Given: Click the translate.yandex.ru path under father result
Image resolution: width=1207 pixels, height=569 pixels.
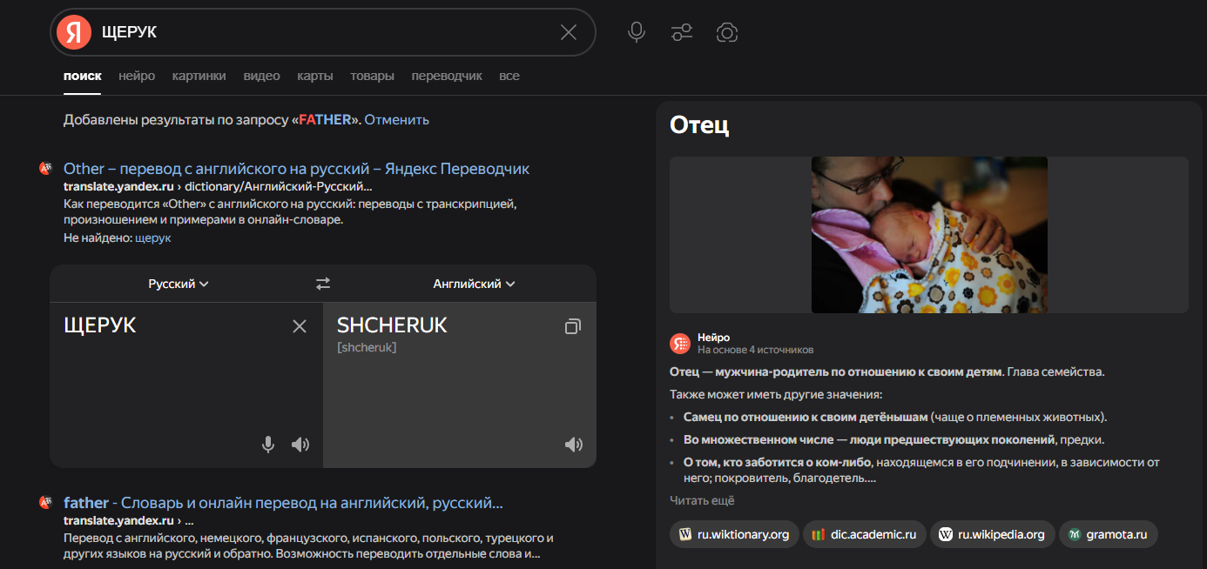Looking at the screenshot, I should 128,520.
